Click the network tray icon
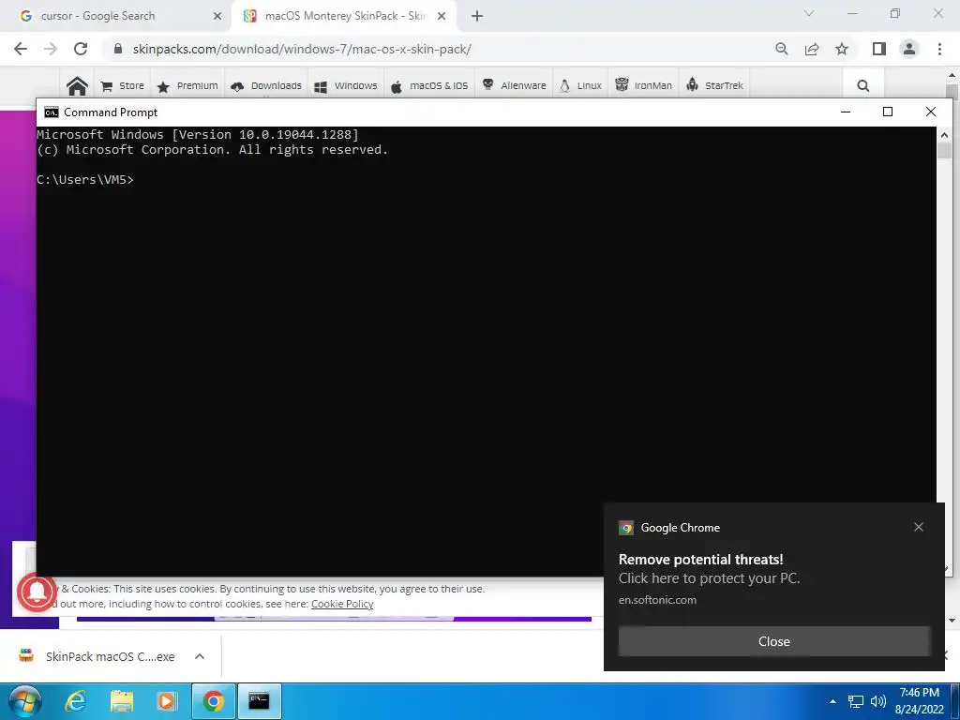This screenshot has height=720, width=960. point(855,701)
